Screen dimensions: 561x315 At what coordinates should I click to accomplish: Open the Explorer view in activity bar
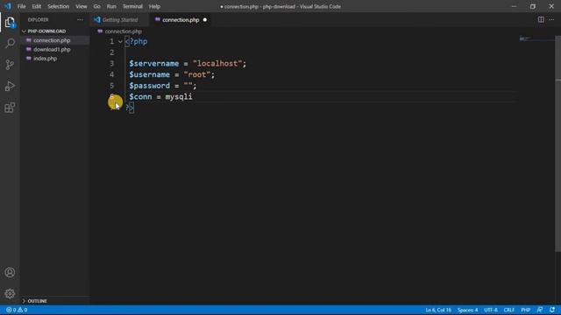click(10, 22)
